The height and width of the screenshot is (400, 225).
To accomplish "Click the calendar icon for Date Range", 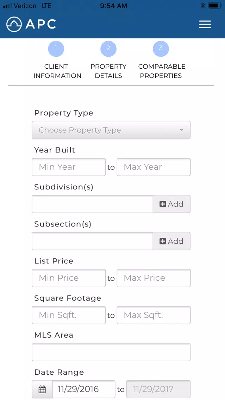I will [x=42, y=389].
